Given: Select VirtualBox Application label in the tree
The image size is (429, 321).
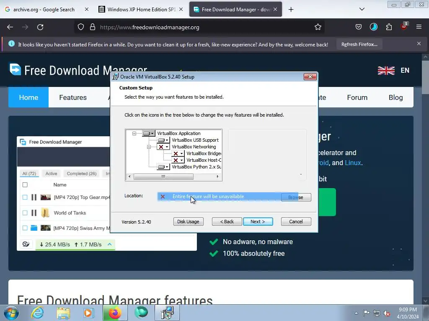Looking at the screenshot, I should click(178, 133).
